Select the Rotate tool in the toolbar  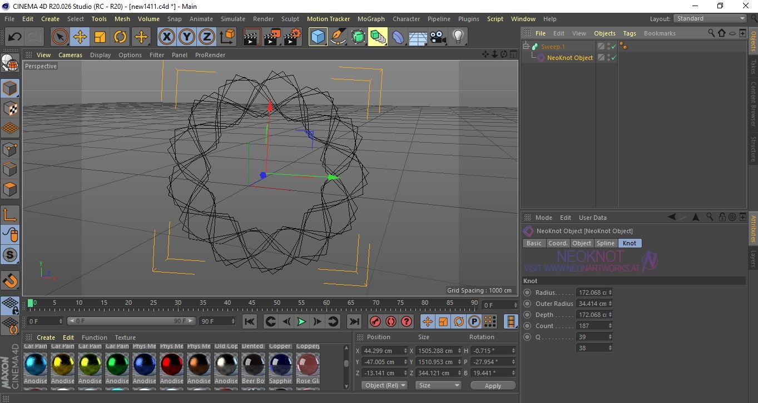(x=120, y=37)
